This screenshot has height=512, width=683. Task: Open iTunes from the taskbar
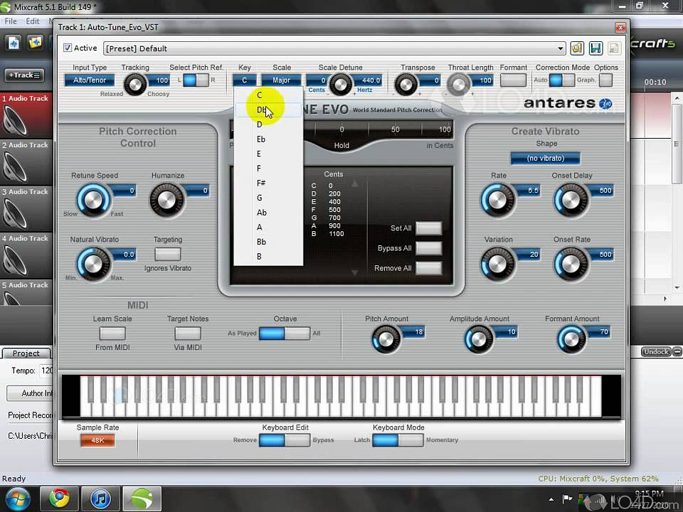[x=101, y=498]
